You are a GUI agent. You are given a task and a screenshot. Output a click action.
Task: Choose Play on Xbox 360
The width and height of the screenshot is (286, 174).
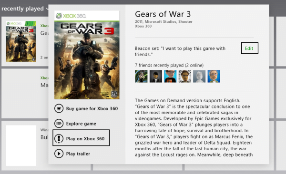click(x=81, y=138)
